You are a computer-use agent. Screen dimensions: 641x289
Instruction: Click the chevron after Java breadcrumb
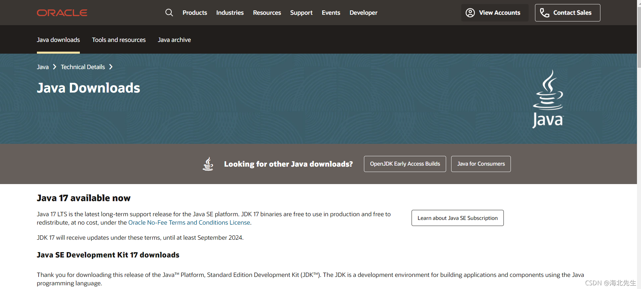pos(55,67)
